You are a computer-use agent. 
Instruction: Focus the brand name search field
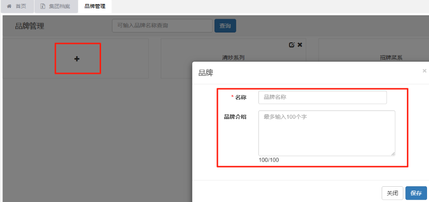(x=162, y=26)
